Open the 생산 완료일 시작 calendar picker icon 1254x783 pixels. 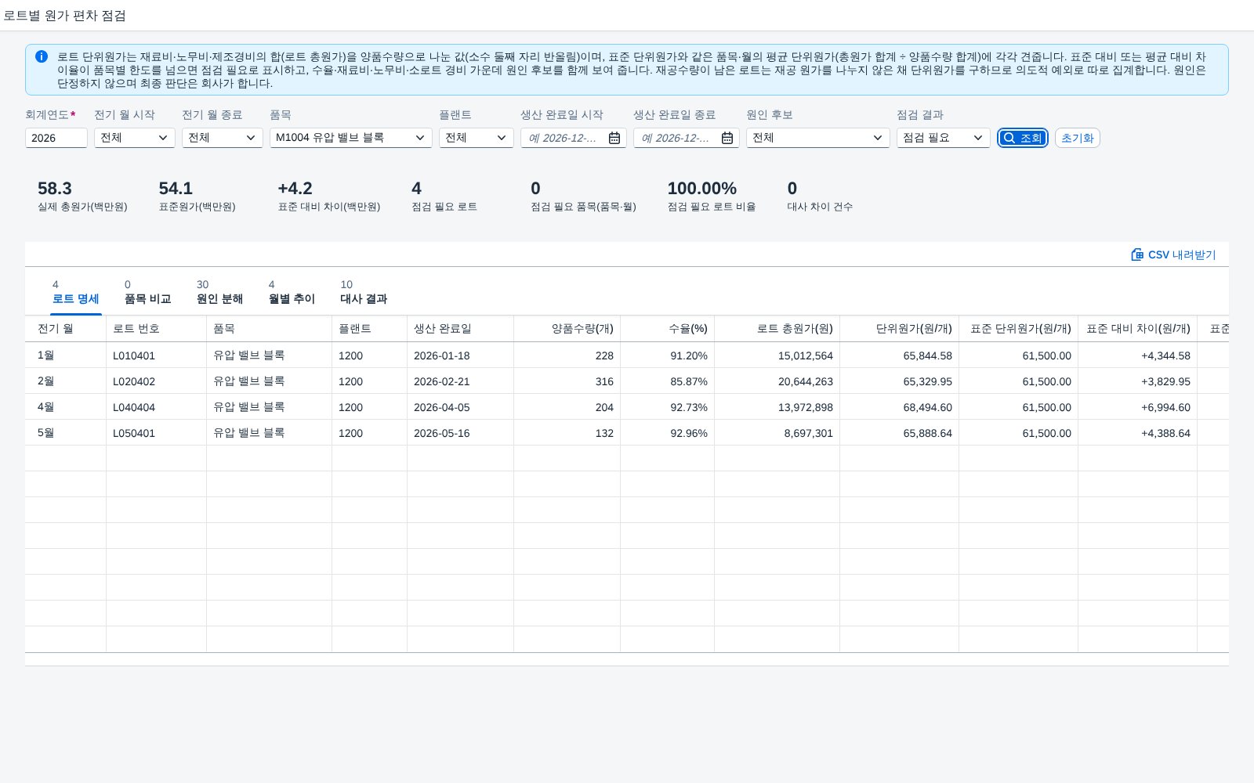[614, 138]
